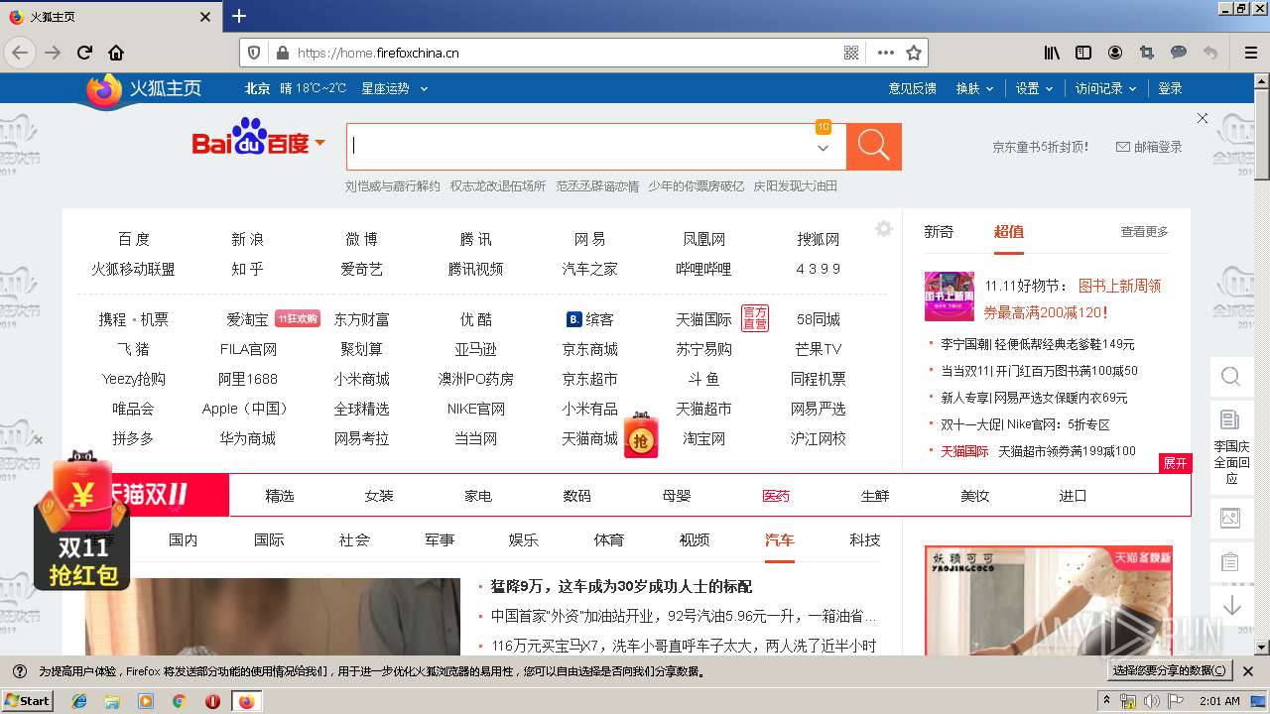
Task: Open 意见反馈 feedback link
Action: click(x=913, y=88)
